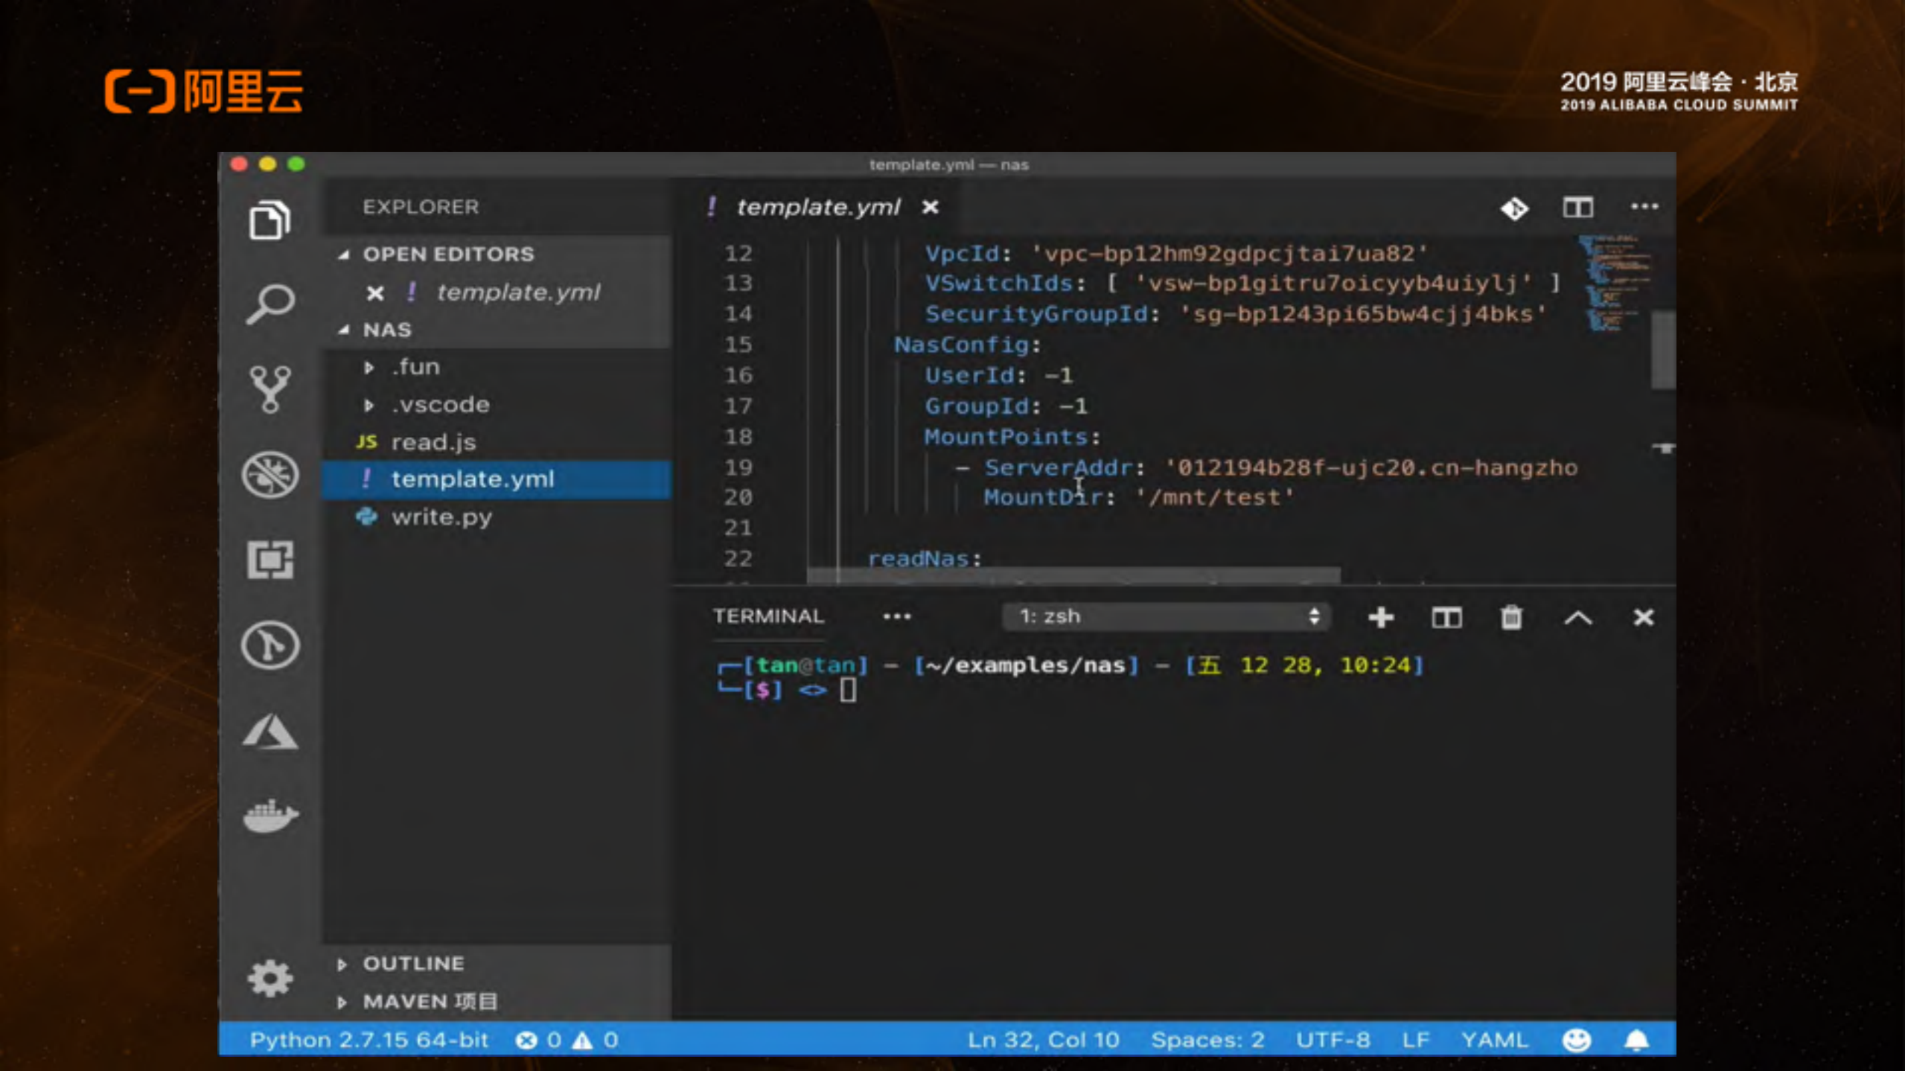Screen dimensions: 1905x1071
Task: Split the terminal pane
Action: point(1446,618)
